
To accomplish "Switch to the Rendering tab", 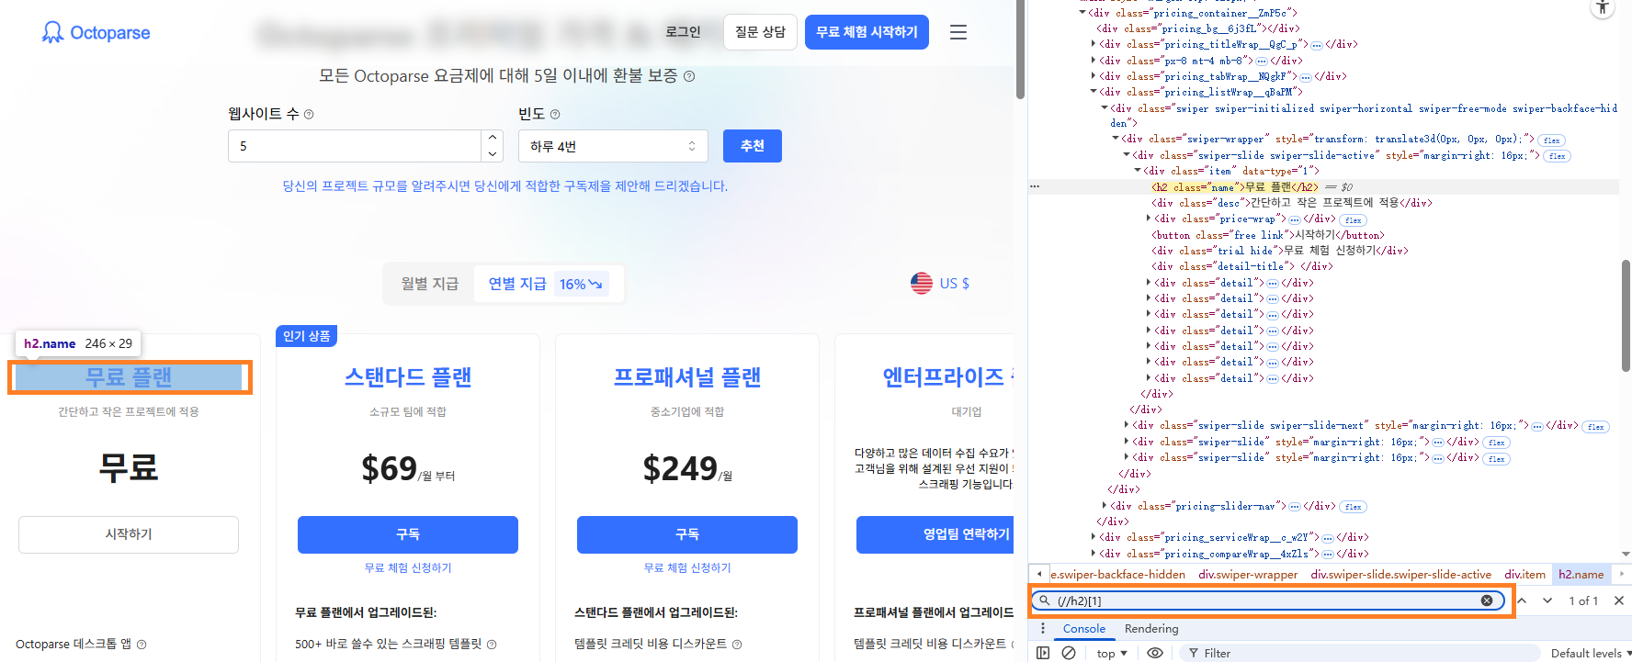I will pos(1150,629).
